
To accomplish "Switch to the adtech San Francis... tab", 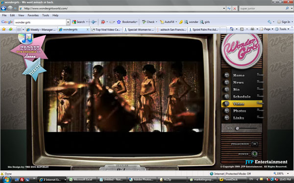I will coord(171,29).
